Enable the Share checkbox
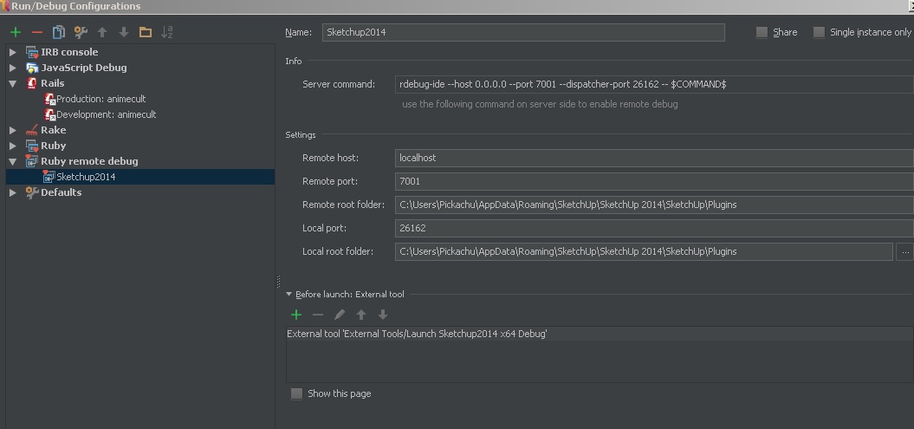The image size is (914, 429). point(762,33)
